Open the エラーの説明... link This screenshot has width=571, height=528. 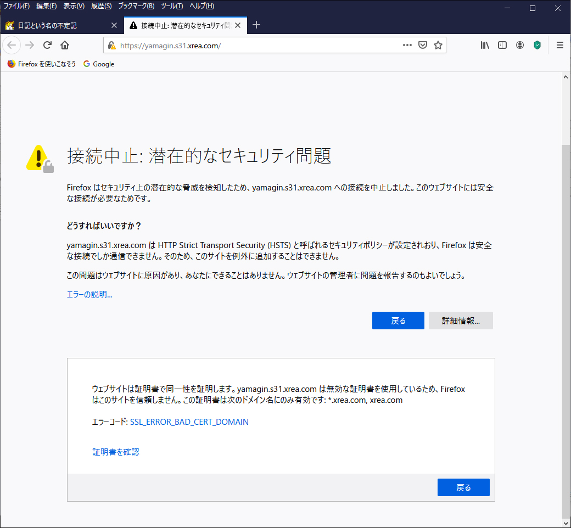coord(89,295)
